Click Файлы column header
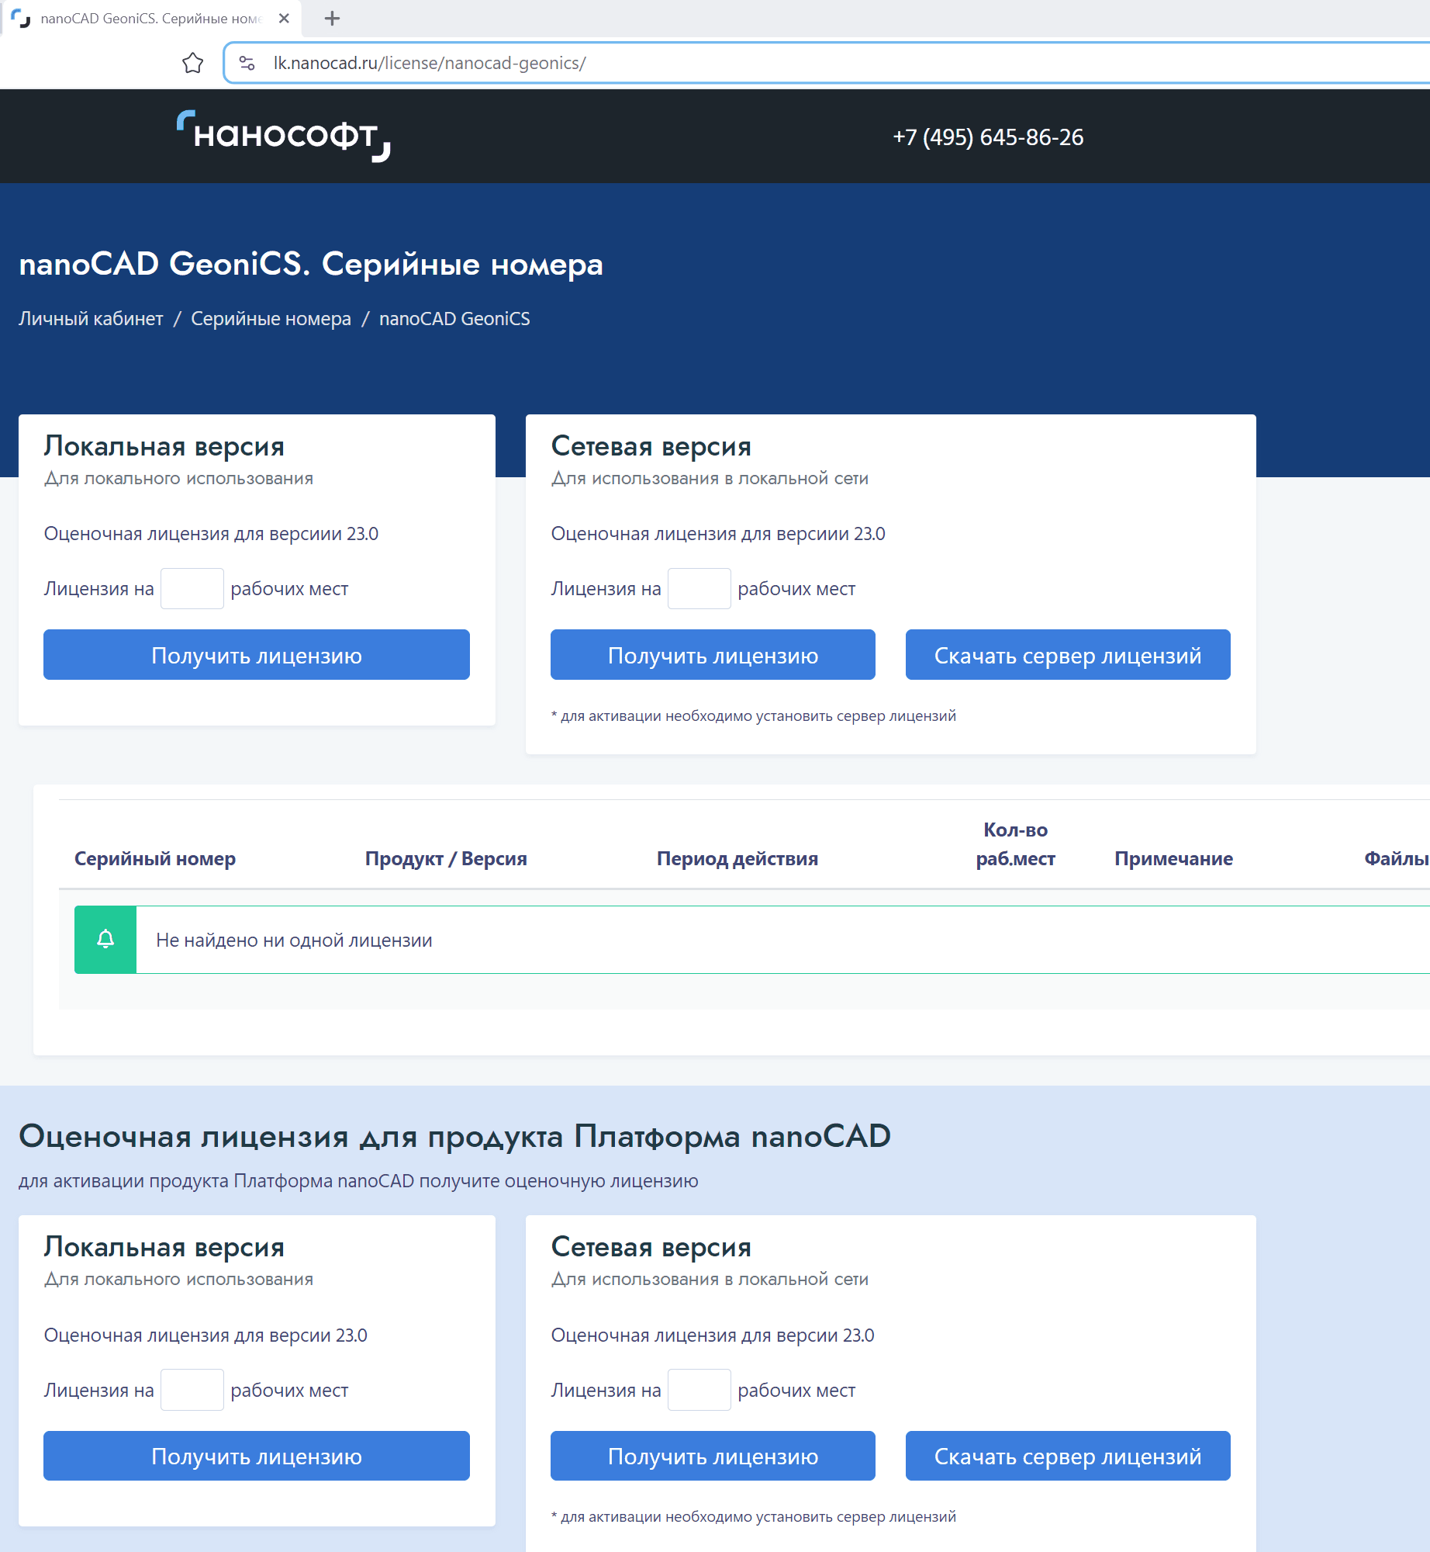The image size is (1430, 1552). tap(1396, 858)
